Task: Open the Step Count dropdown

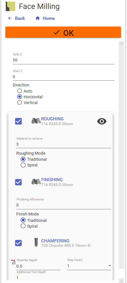Action: tap(89, 266)
